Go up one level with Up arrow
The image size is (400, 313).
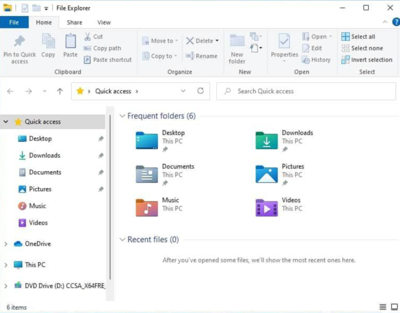click(60, 91)
